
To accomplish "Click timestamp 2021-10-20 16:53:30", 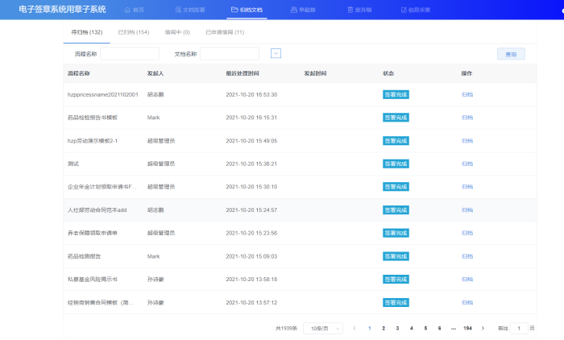I will (251, 94).
